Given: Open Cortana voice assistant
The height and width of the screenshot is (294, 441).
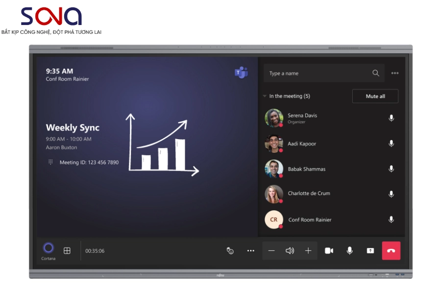Looking at the screenshot, I should coord(48,248).
